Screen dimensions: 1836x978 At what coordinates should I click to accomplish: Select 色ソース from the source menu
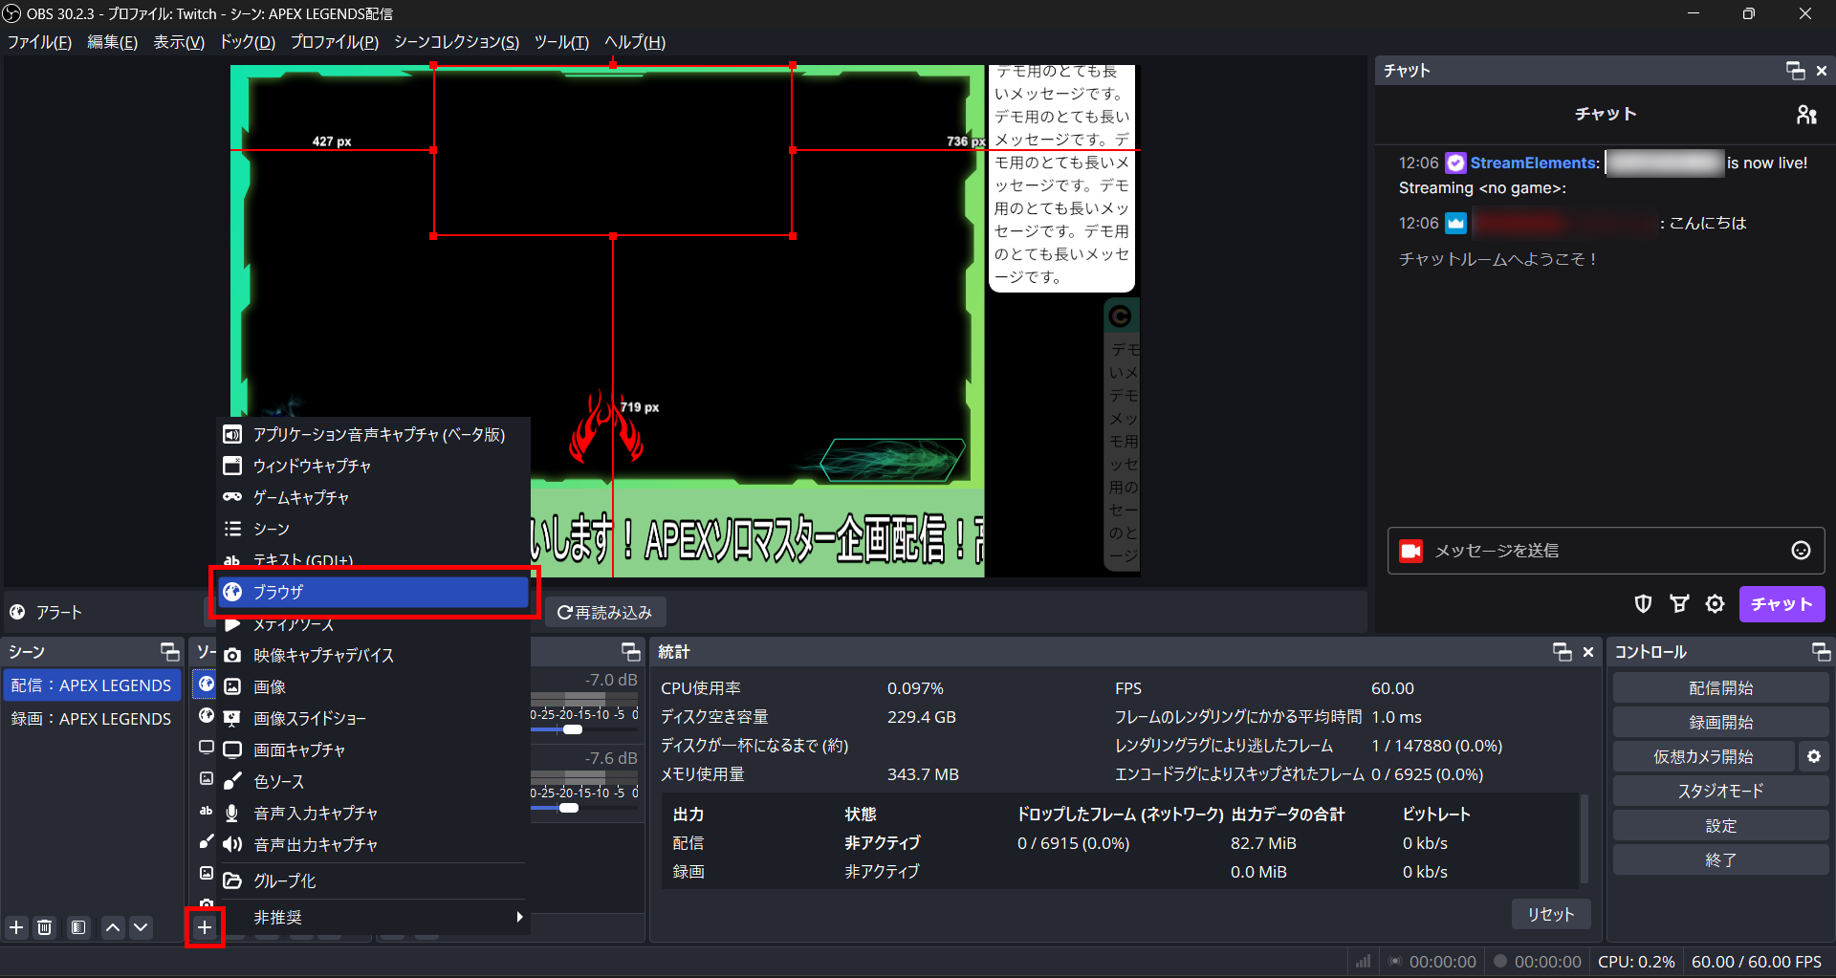pyautogui.click(x=373, y=782)
